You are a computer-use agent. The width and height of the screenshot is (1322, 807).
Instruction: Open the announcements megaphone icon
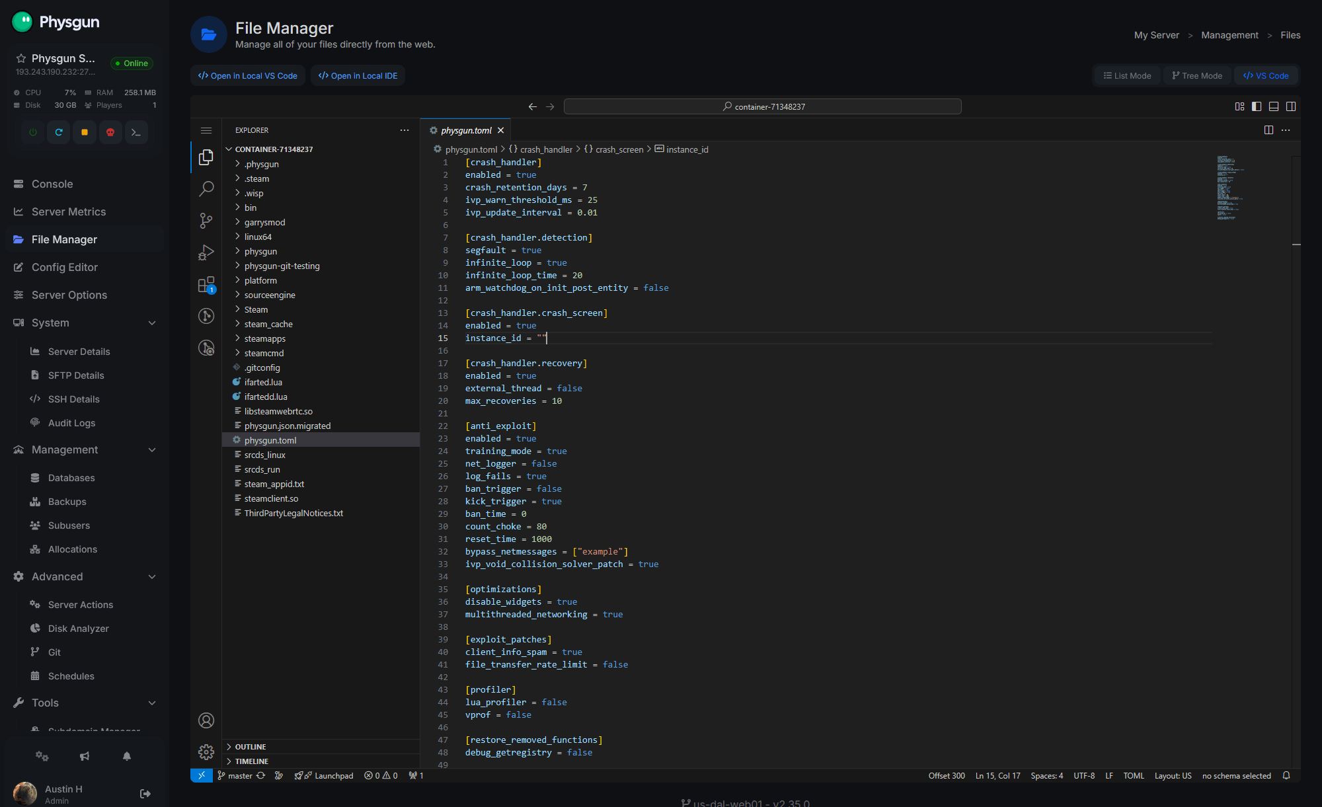click(85, 756)
